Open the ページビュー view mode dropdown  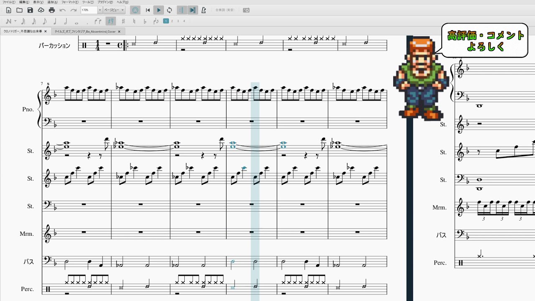(x=114, y=10)
